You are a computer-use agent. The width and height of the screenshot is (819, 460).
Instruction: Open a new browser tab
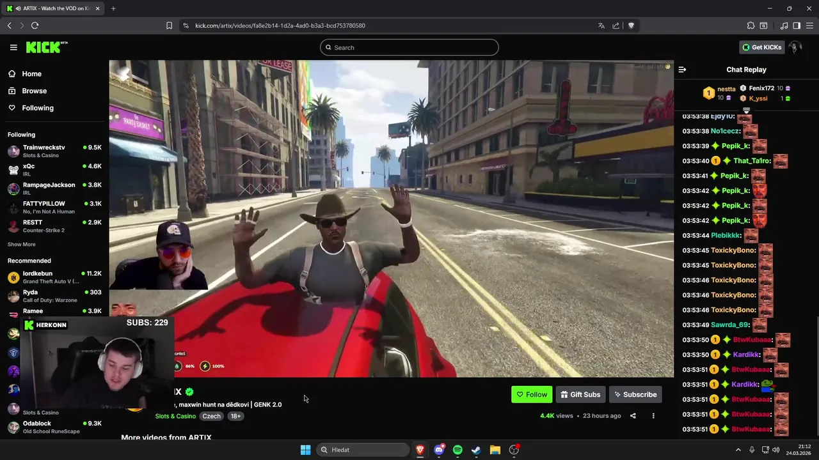pyautogui.click(x=113, y=8)
